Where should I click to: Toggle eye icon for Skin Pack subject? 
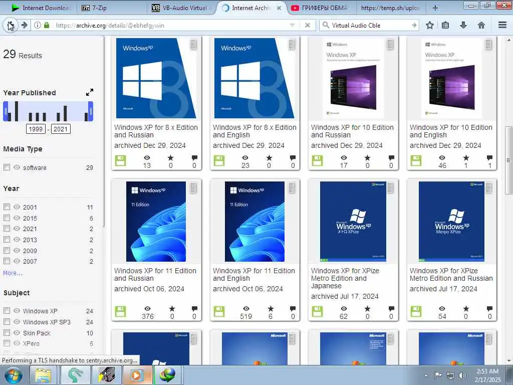point(17,333)
